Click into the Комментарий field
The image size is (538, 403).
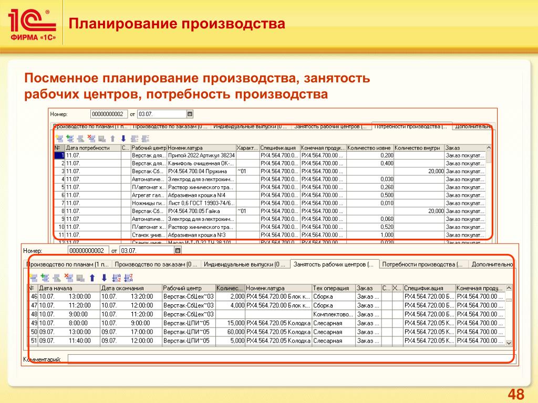pos(292,359)
